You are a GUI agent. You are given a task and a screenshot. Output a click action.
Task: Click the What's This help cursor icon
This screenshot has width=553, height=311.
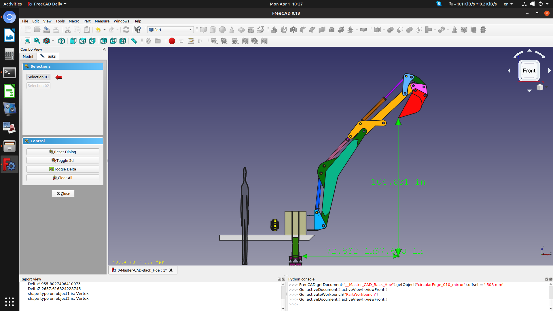138,30
